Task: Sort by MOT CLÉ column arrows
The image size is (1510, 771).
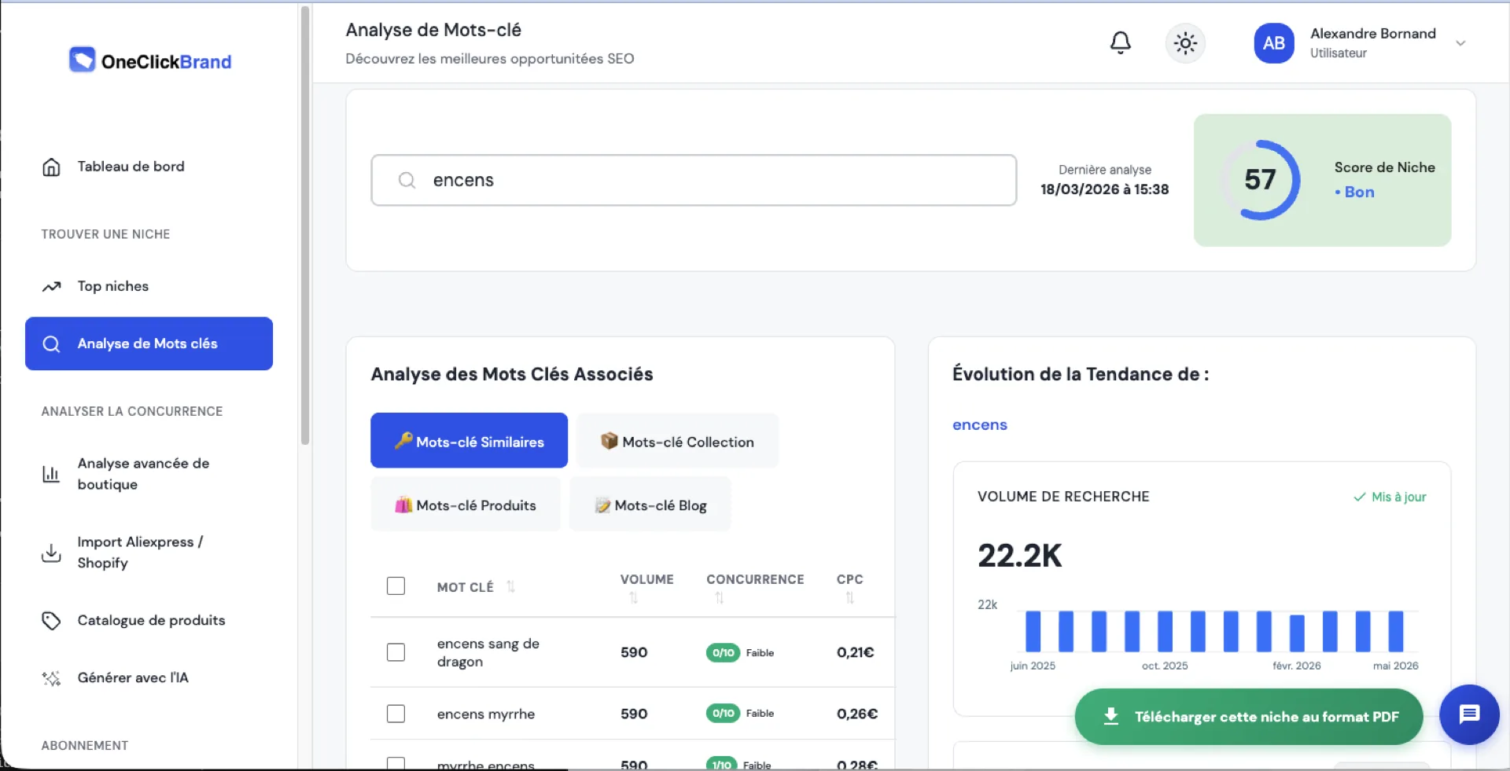Action: click(x=510, y=586)
